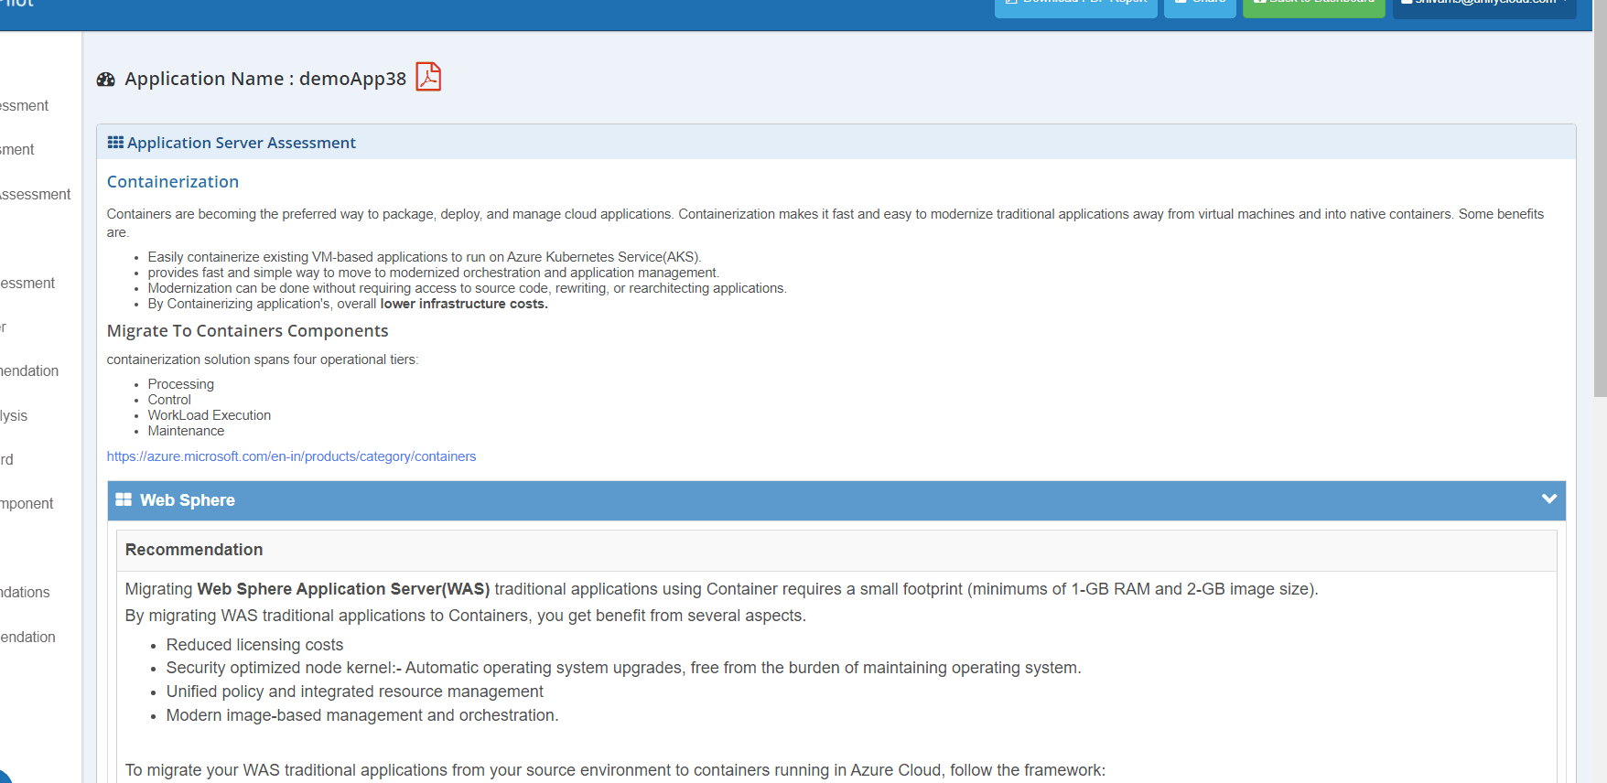Click the red PDF icon beside demoApp38

[x=428, y=77]
